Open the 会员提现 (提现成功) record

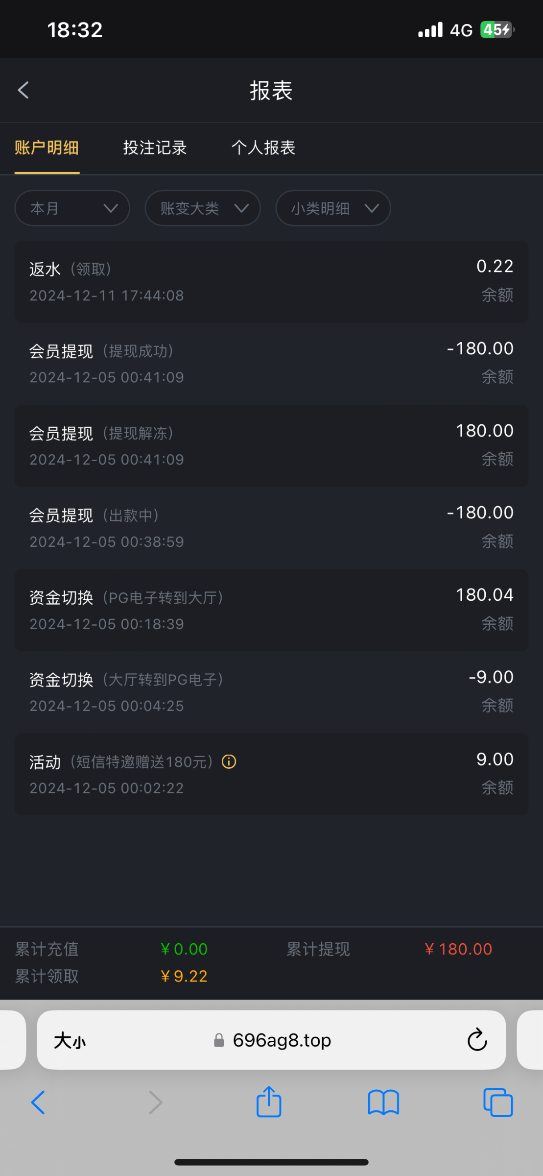point(271,363)
